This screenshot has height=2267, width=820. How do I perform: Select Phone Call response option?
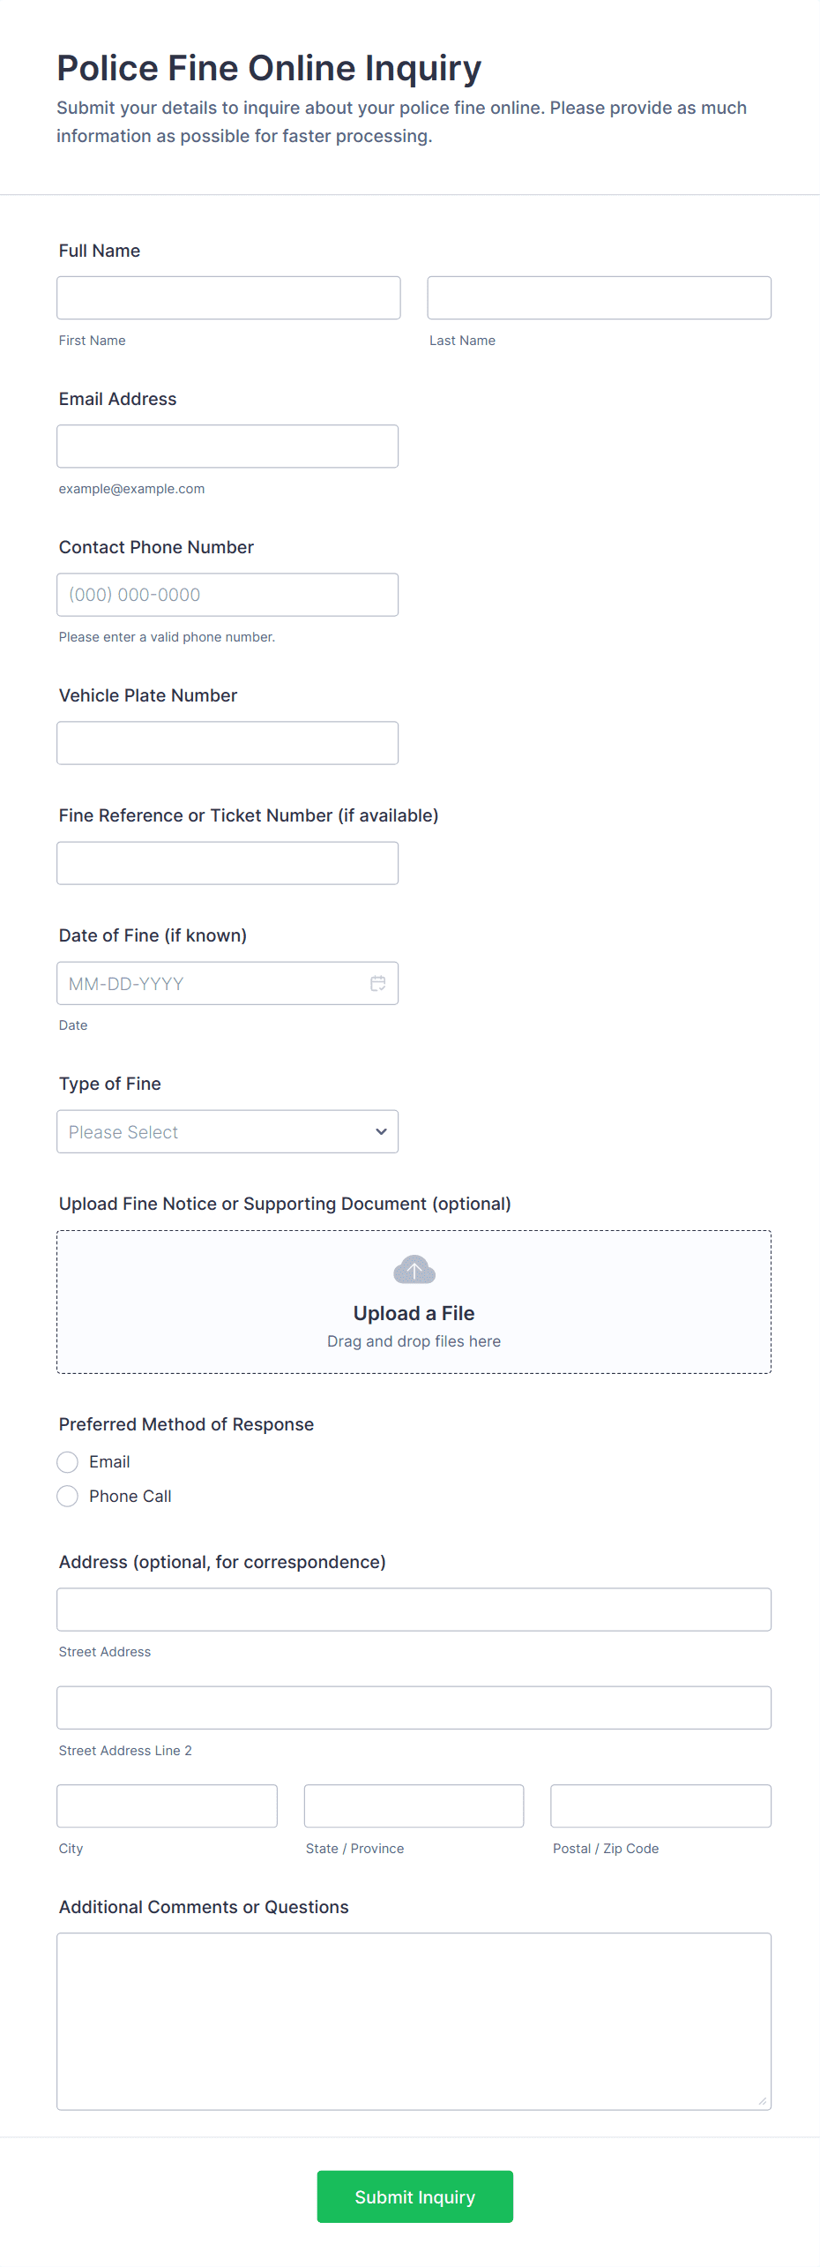pyautogui.click(x=68, y=1497)
